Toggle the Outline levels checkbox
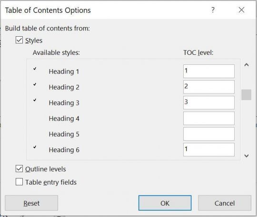 19,169
